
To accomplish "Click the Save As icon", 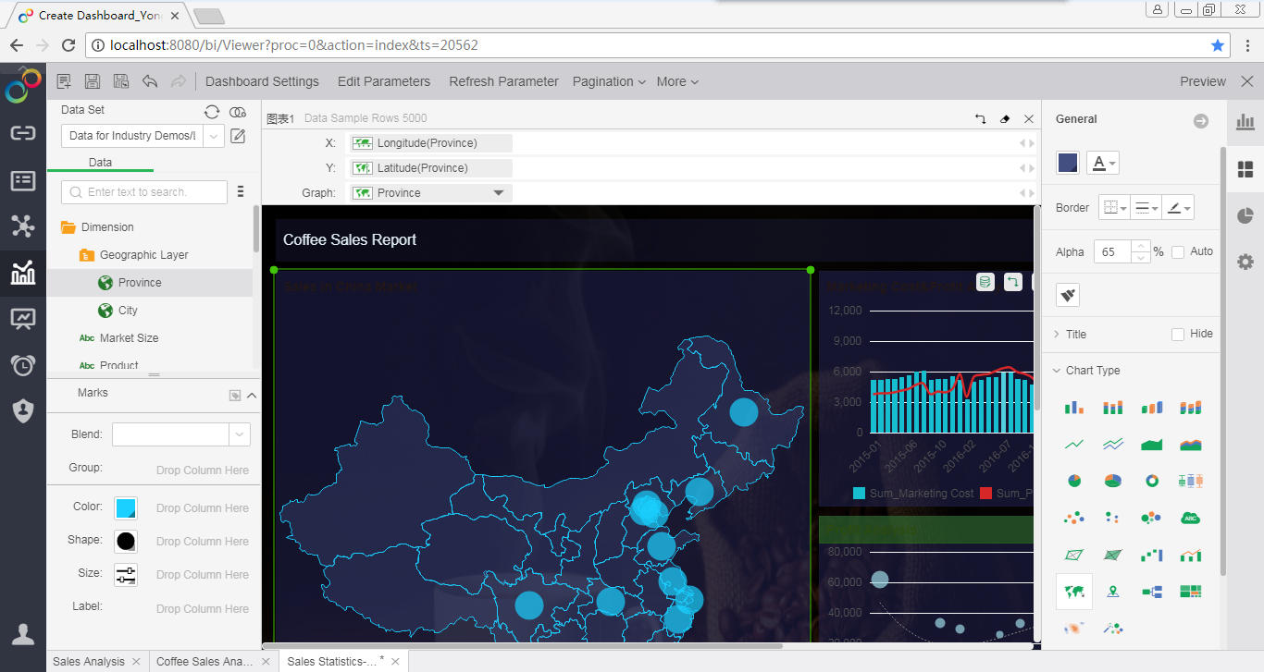I will point(121,81).
